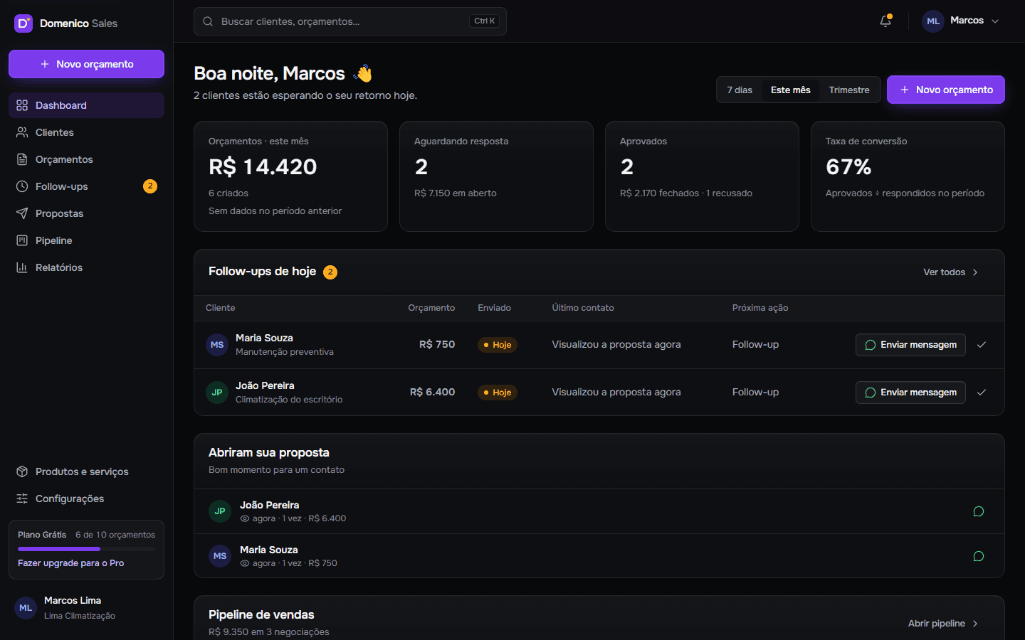This screenshot has width=1025, height=640.
Task: Open Ver todos follow-ups link
Action: pyautogui.click(x=951, y=272)
